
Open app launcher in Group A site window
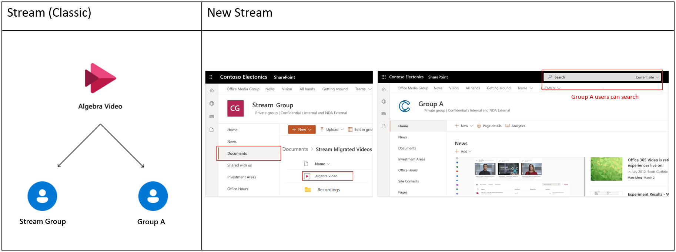(384, 77)
